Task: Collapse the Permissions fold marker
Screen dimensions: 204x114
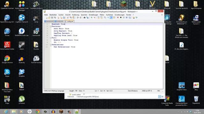Action: (x=51, y=45)
